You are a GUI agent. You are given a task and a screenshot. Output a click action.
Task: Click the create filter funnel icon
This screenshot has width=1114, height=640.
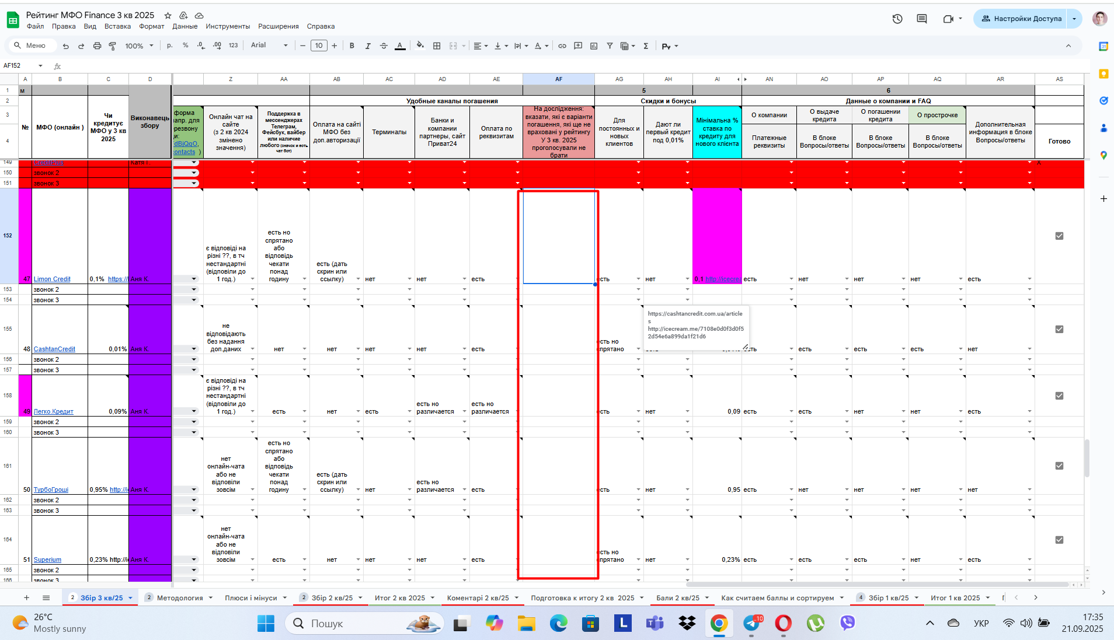pyautogui.click(x=610, y=46)
